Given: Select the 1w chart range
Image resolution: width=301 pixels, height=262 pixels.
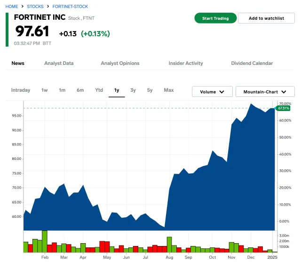Looking at the screenshot, I should point(45,90).
